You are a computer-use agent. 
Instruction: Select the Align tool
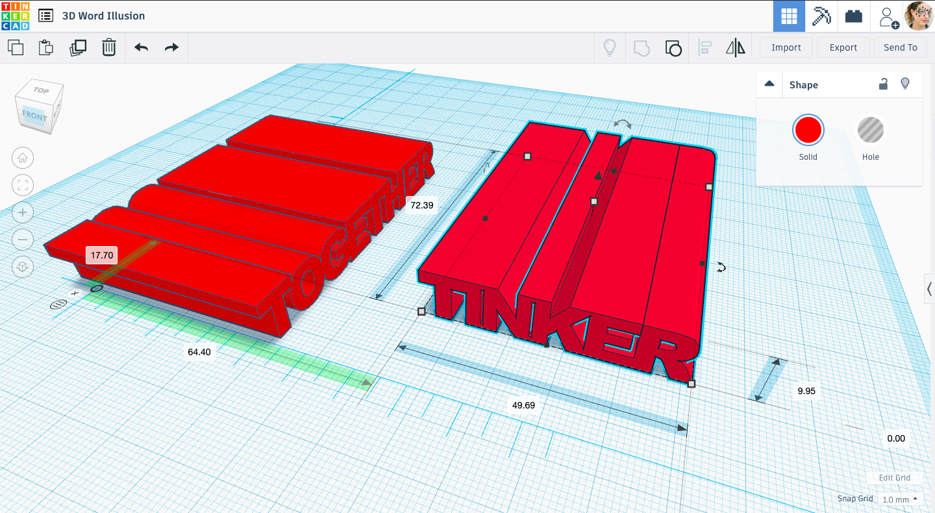(704, 47)
